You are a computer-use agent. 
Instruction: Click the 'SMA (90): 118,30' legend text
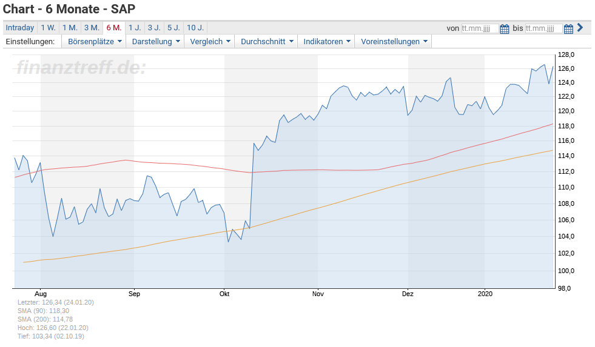pyautogui.click(x=43, y=311)
